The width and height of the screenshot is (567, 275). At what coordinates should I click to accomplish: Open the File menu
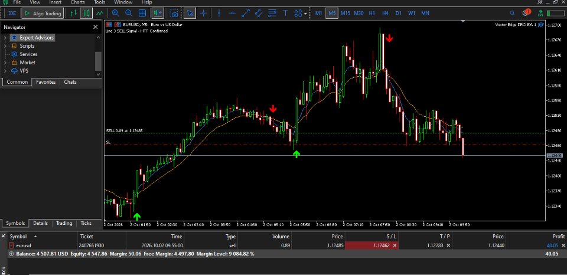click(x=17, y=2)
